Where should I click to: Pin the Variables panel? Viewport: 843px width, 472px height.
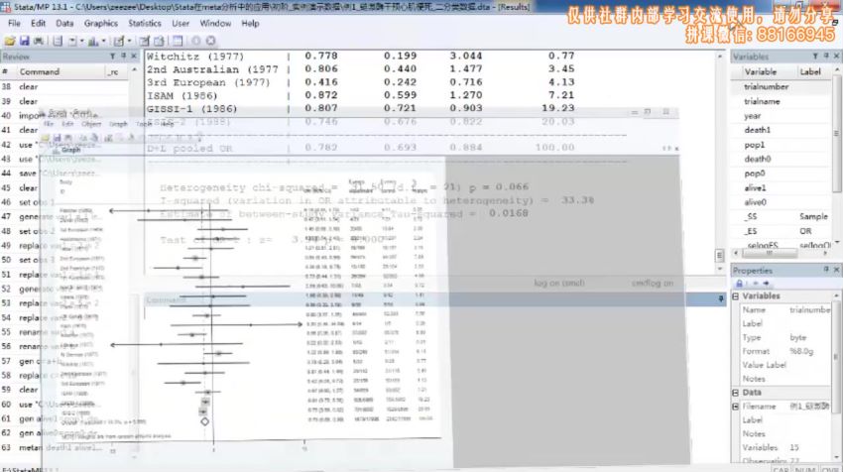[826, 57]
